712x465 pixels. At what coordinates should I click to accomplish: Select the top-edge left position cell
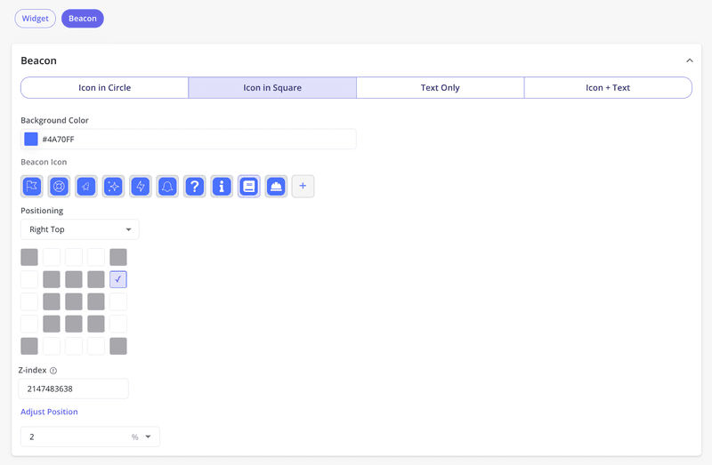tap(52, 257)
